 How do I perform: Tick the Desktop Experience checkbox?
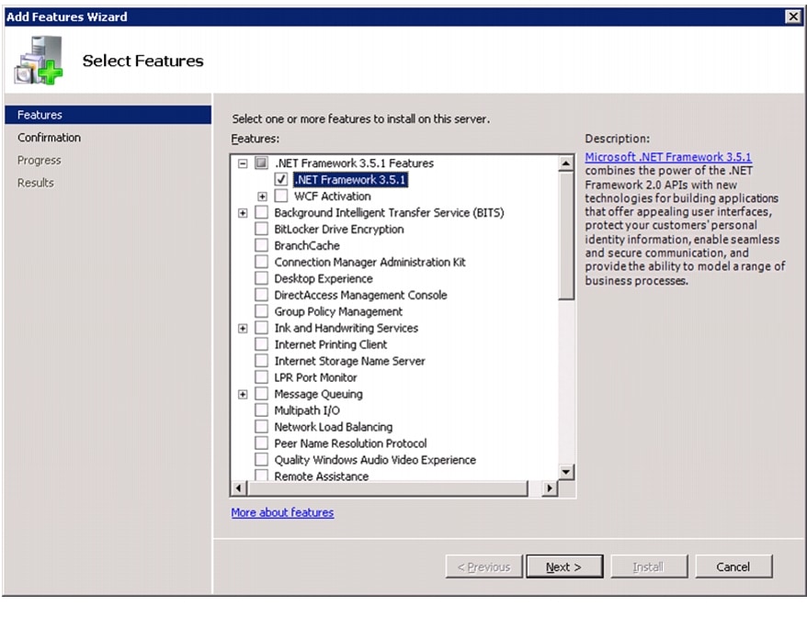click(261, 278)
